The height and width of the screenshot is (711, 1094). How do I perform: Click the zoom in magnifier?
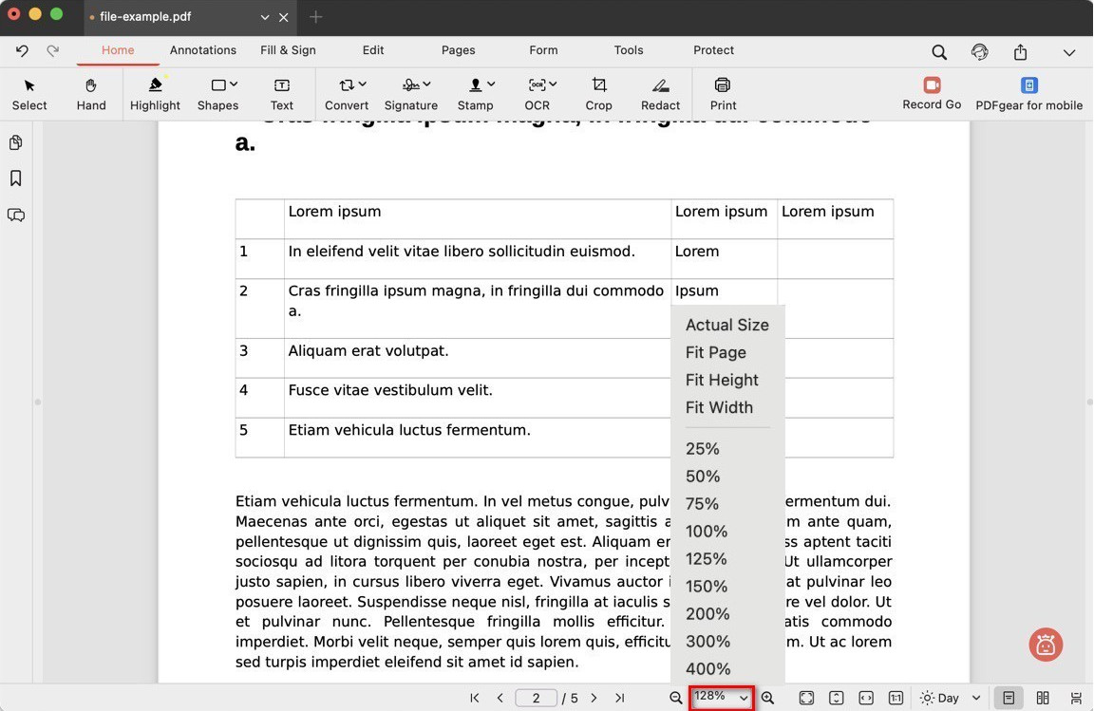767,698
